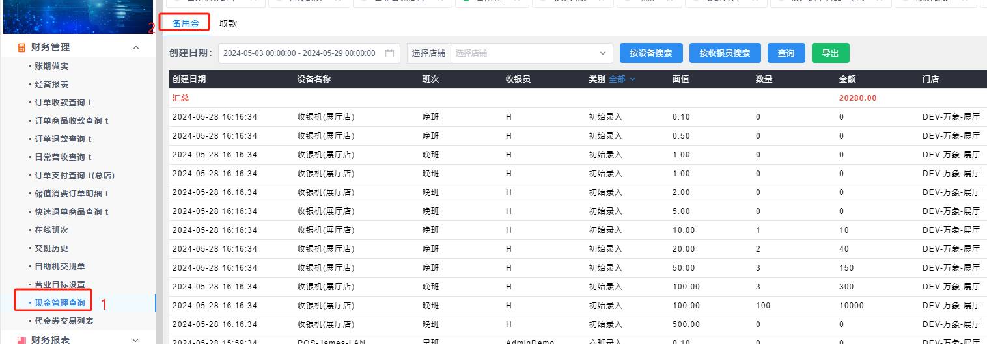Expand the 财务报表 menu section
The image size is (987, 344).
coord(136,339)
